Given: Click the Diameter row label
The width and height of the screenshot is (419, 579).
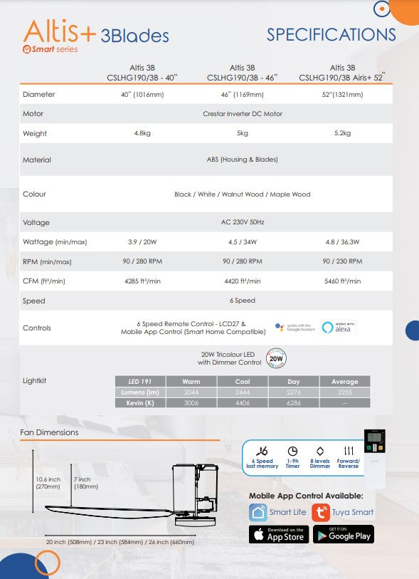Looking at the screenshot, I should [x=38, y=95].
